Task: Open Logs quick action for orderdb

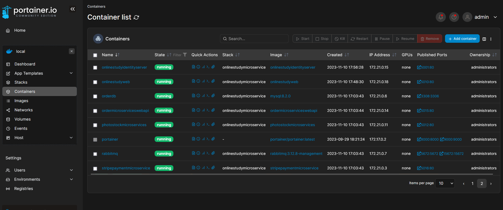Action: click(194, 96)
